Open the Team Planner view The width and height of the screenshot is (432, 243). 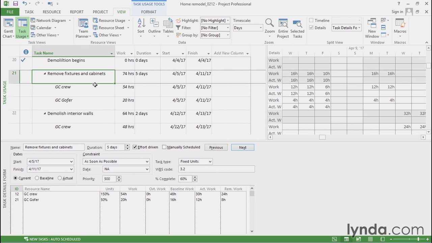click(83, 28)
